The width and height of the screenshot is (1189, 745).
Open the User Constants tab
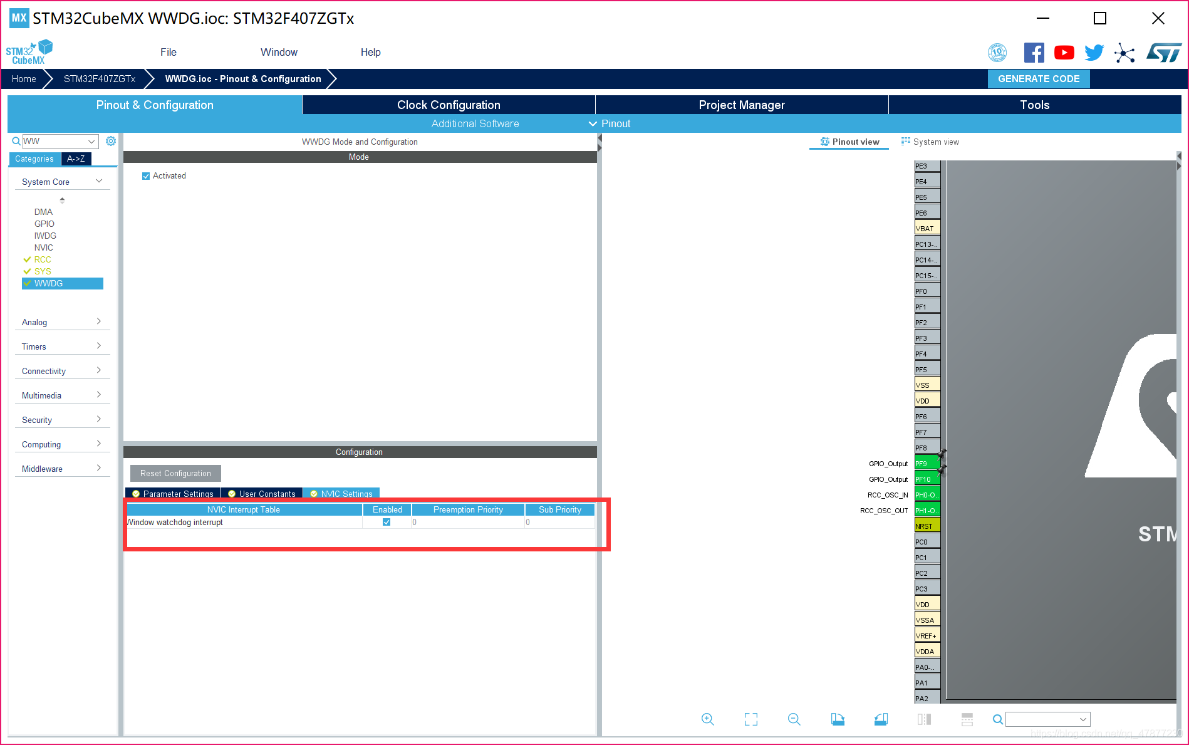(x=262, y=494)
